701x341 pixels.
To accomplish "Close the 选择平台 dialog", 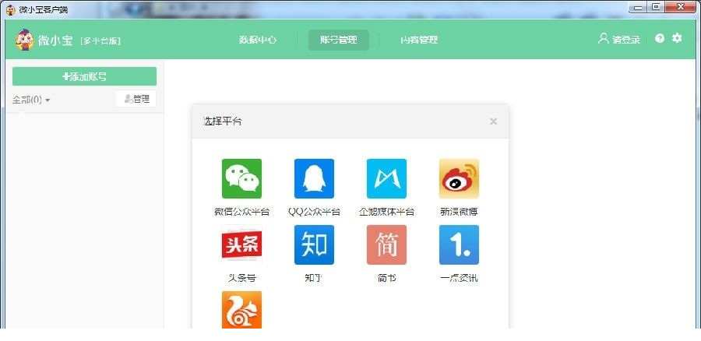I will pos(494,121).
